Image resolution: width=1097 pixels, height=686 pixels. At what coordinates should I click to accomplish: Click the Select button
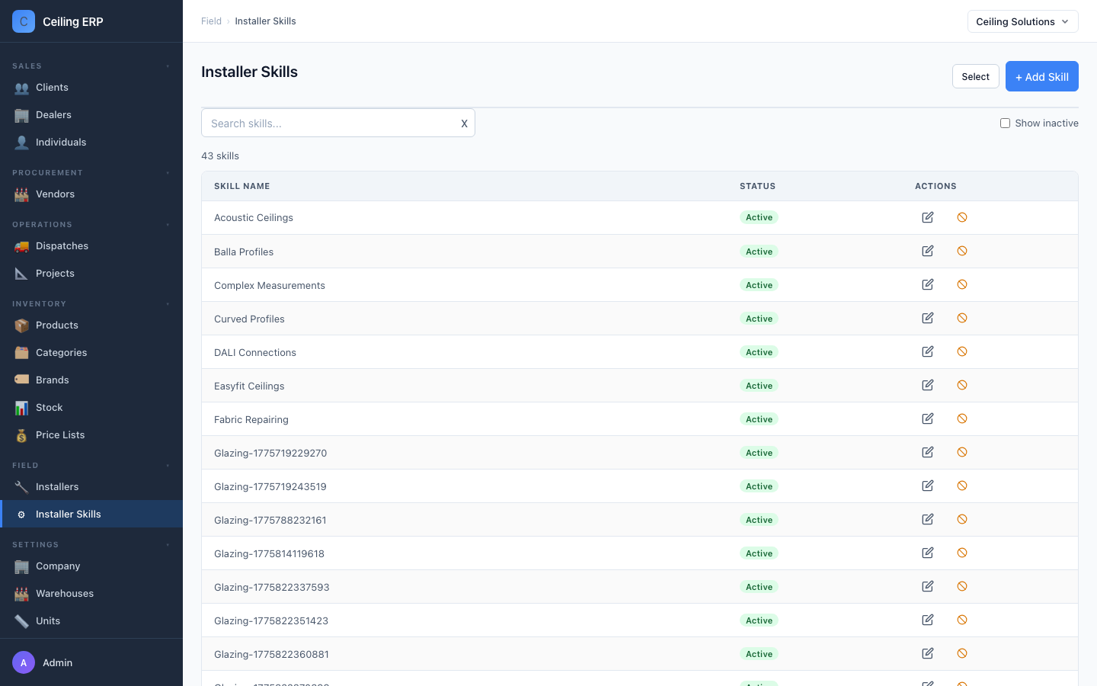pyautogui.click(x=975, y=76)
